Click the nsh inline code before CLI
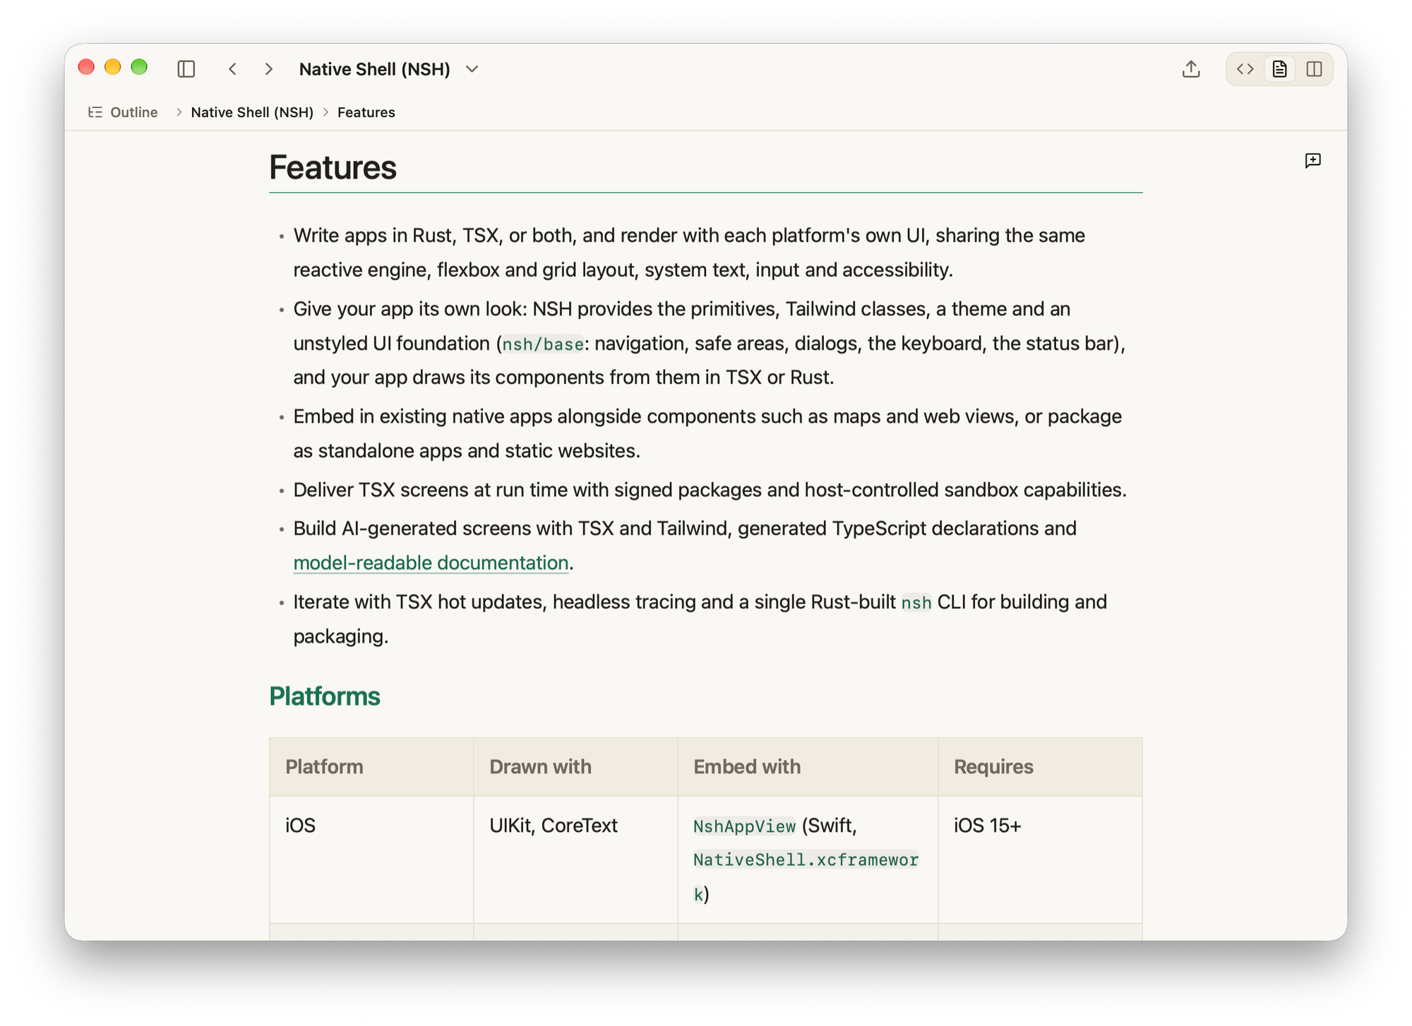 [916, 603]
